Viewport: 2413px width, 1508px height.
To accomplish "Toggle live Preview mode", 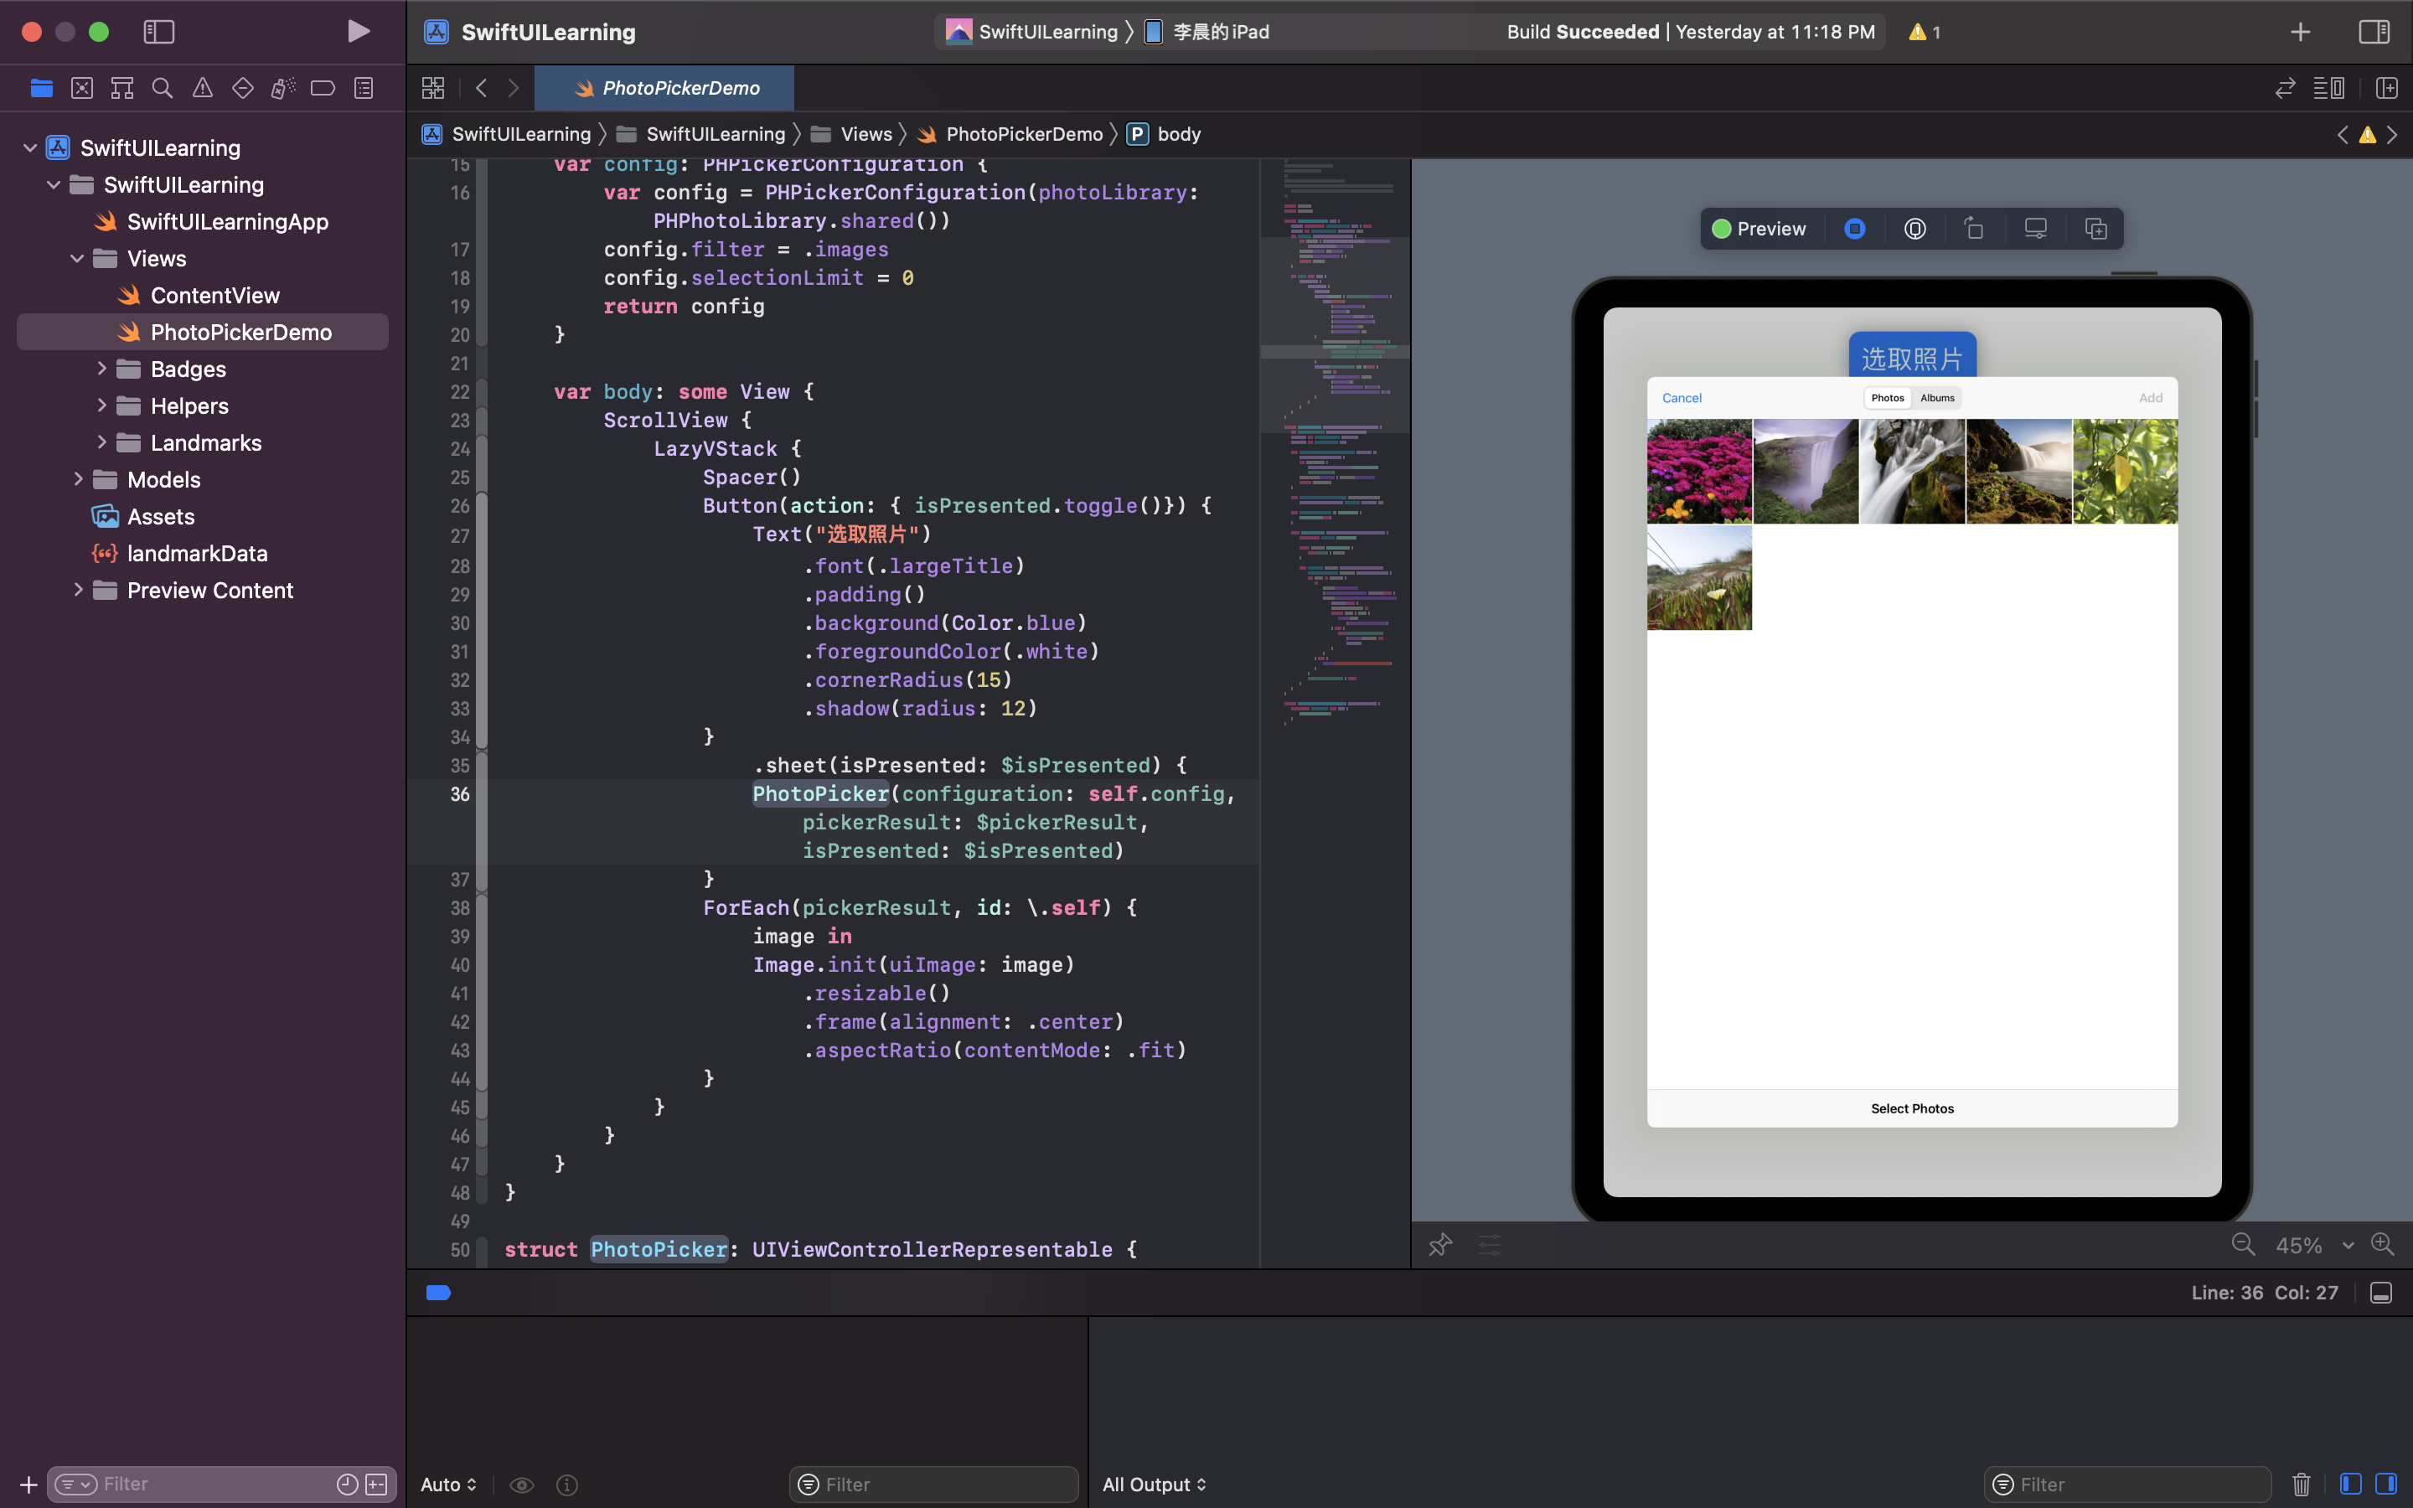I will (1759, 229).
